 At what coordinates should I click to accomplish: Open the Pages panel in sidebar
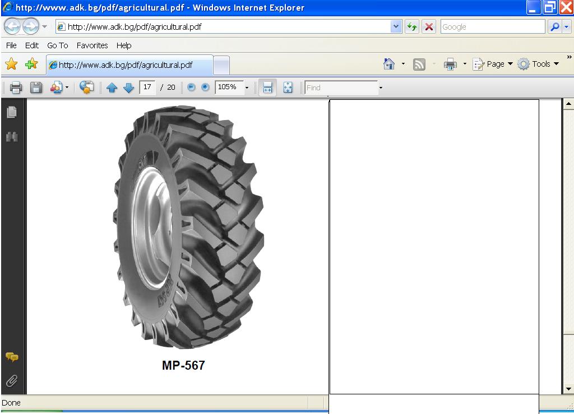coord(12,112)
